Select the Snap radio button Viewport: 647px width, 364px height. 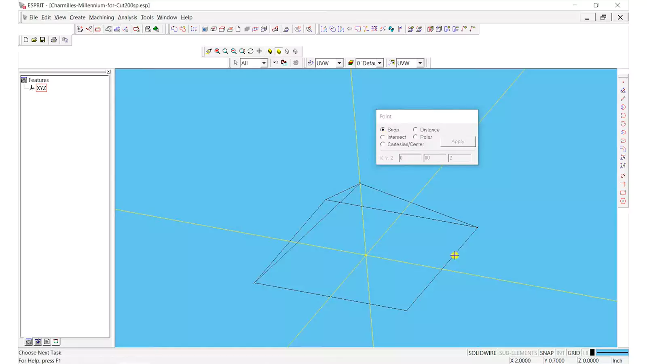click(x=383, y=129)
